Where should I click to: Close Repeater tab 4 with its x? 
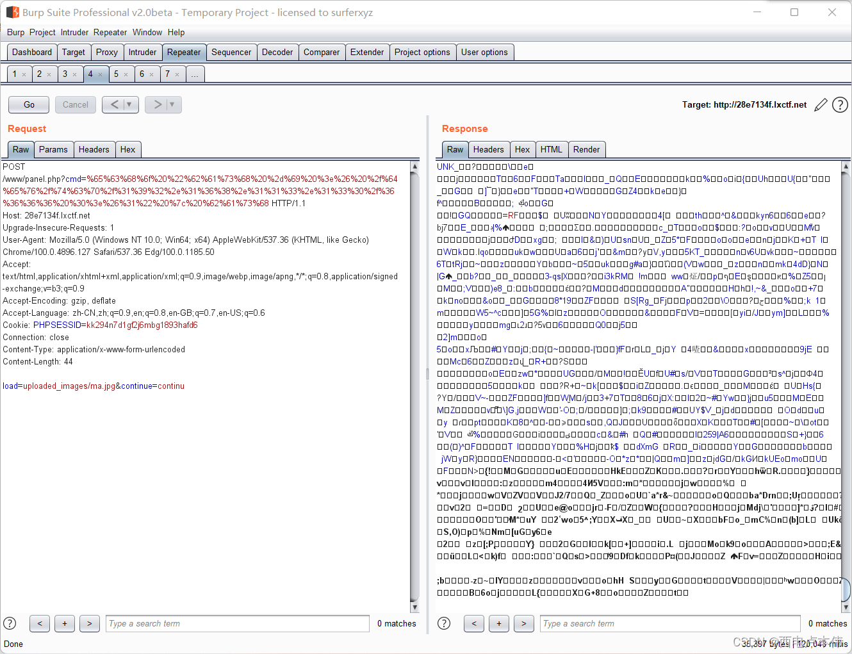tap(101, 74)
